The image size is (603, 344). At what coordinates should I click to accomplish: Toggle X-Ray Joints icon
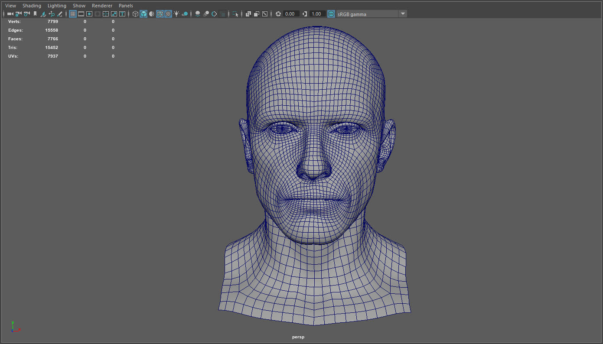265,14
